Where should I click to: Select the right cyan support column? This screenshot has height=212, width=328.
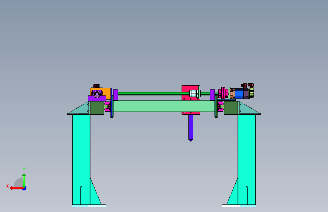(x=247, y=160)
